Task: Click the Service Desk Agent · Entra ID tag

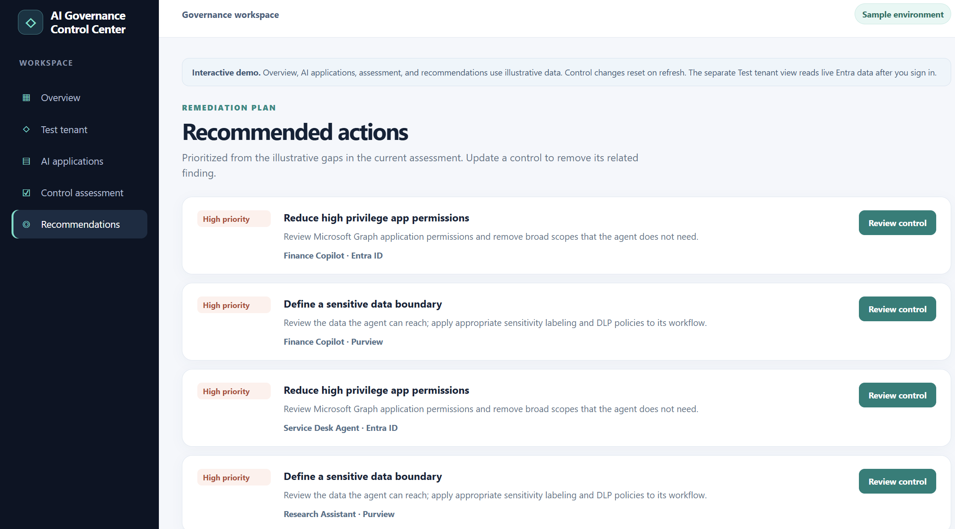Action: [340, 428]
